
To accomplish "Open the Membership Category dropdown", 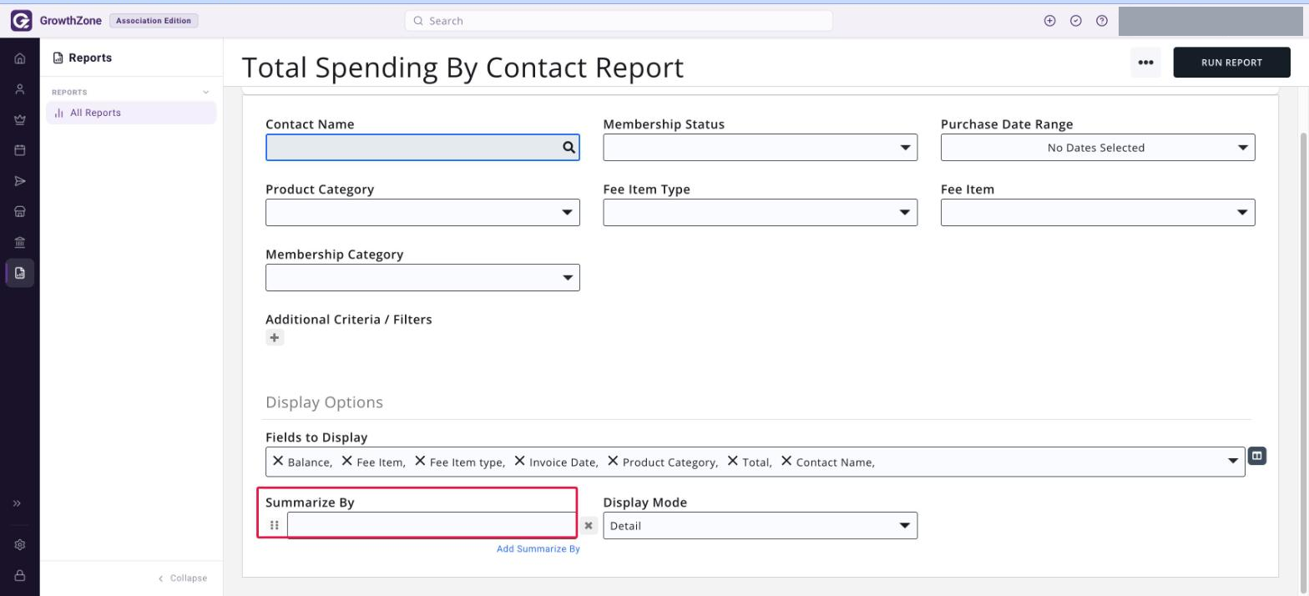I will [422, 278].
